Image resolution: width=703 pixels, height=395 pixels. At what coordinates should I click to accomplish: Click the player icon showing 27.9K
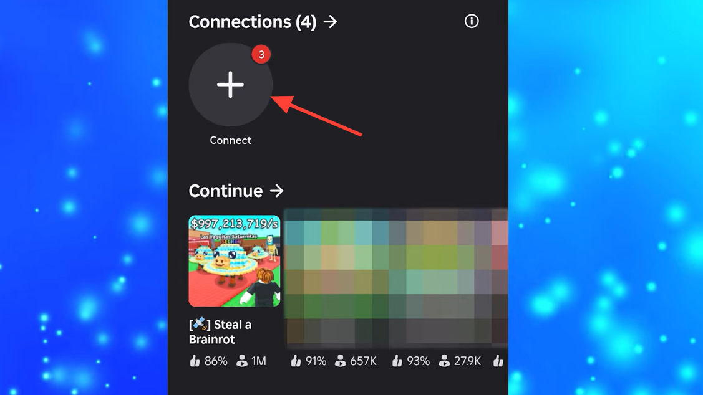444,361
